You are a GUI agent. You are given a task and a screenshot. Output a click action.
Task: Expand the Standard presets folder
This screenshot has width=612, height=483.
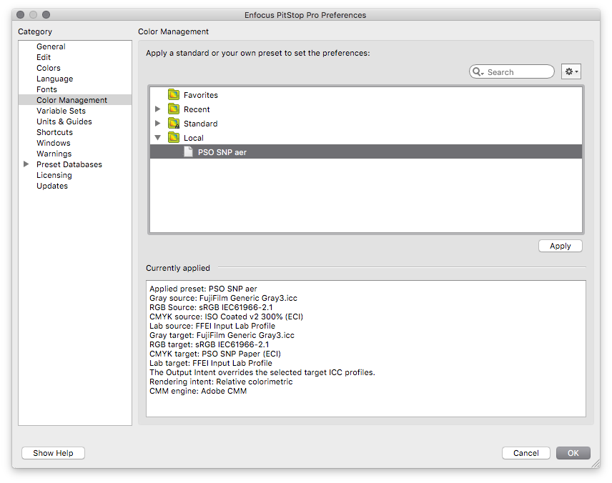pyautogui.click(x=158, y=124)
